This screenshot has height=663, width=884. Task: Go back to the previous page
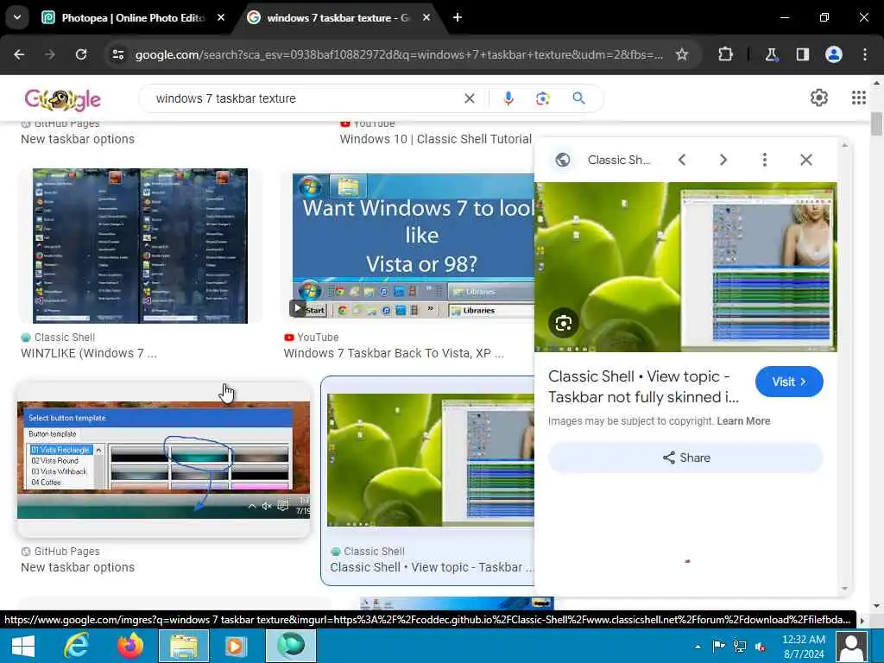pos(19,54)
